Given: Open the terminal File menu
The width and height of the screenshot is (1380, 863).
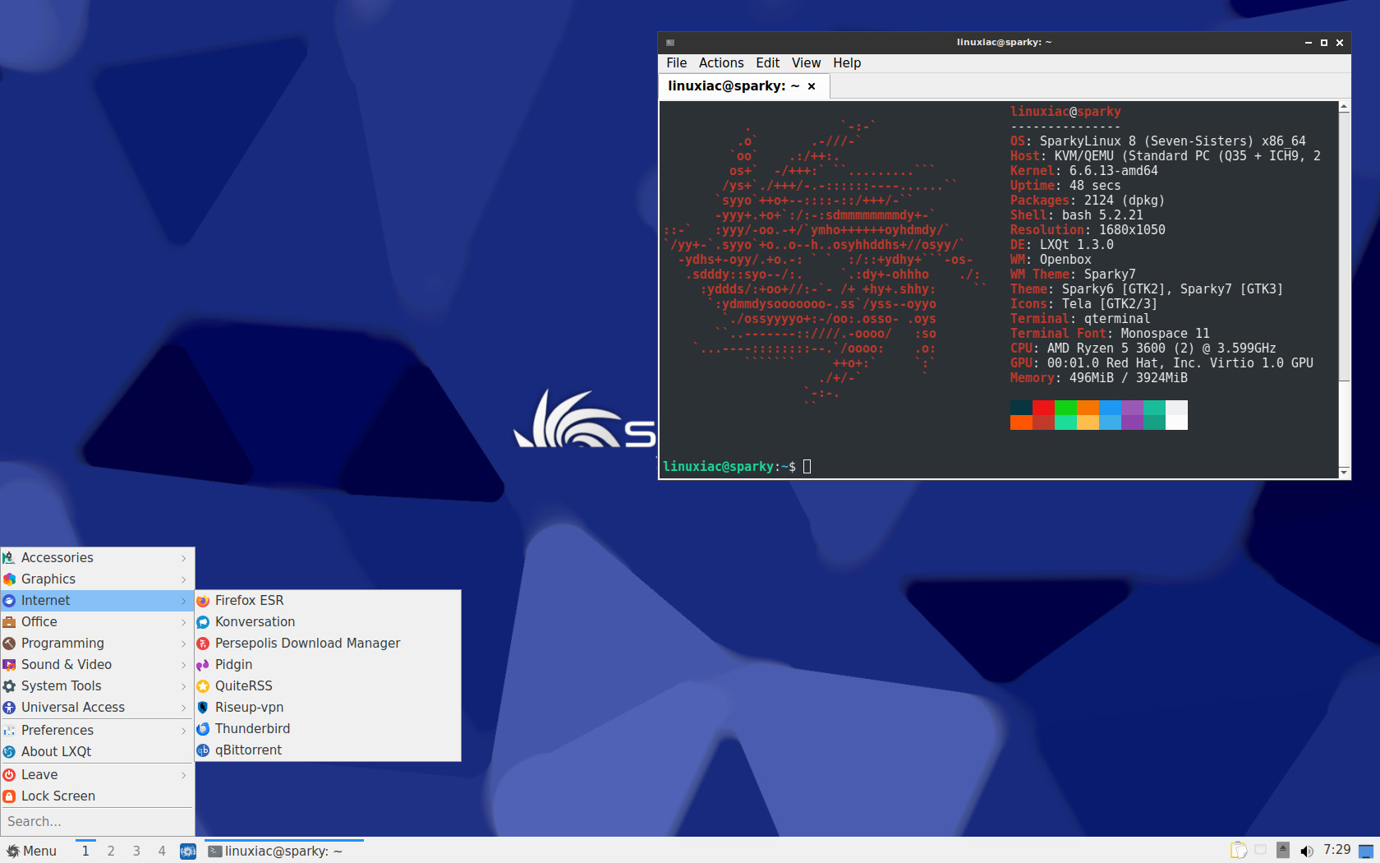Looking at the screenshot, I should [x=676, y=63].
